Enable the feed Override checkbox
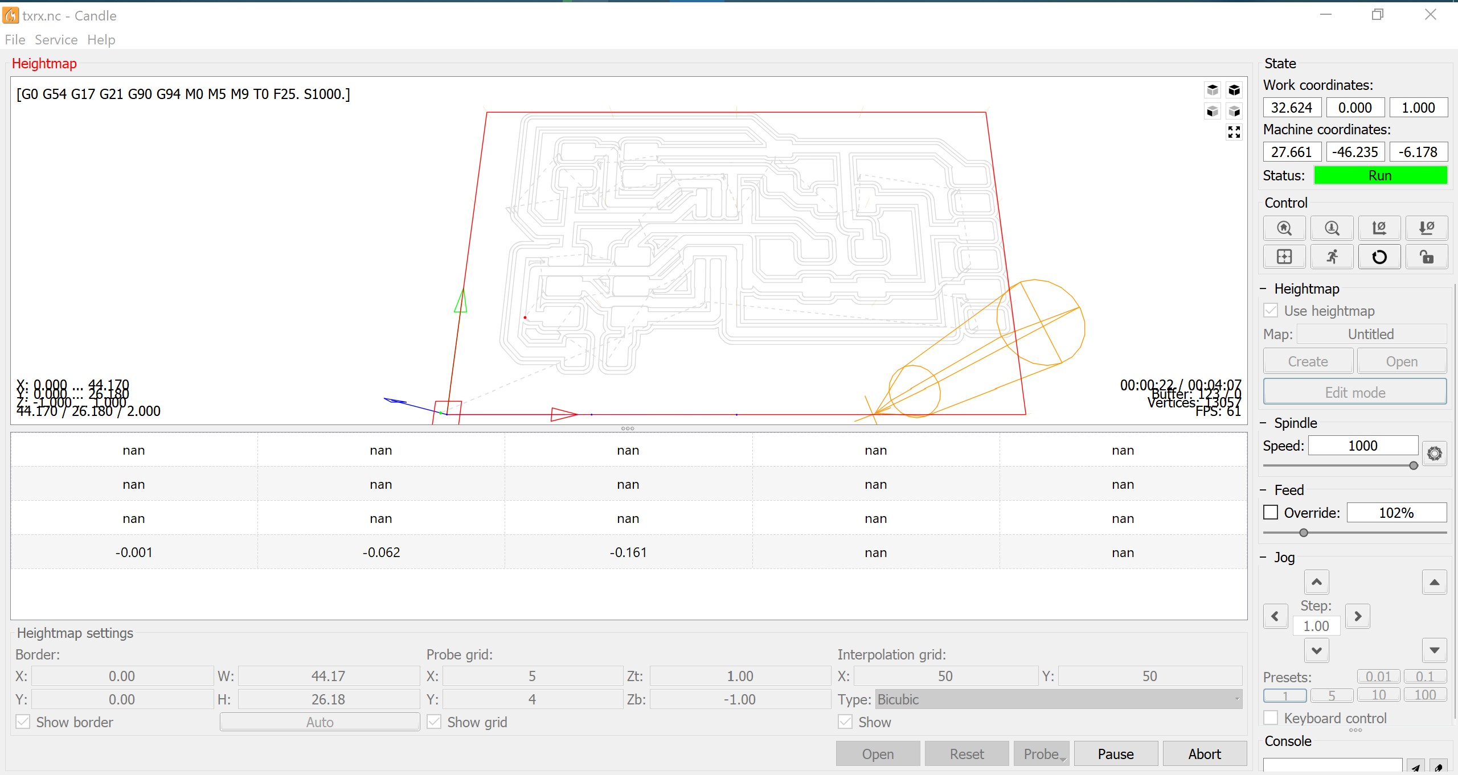 (1271, 512)
